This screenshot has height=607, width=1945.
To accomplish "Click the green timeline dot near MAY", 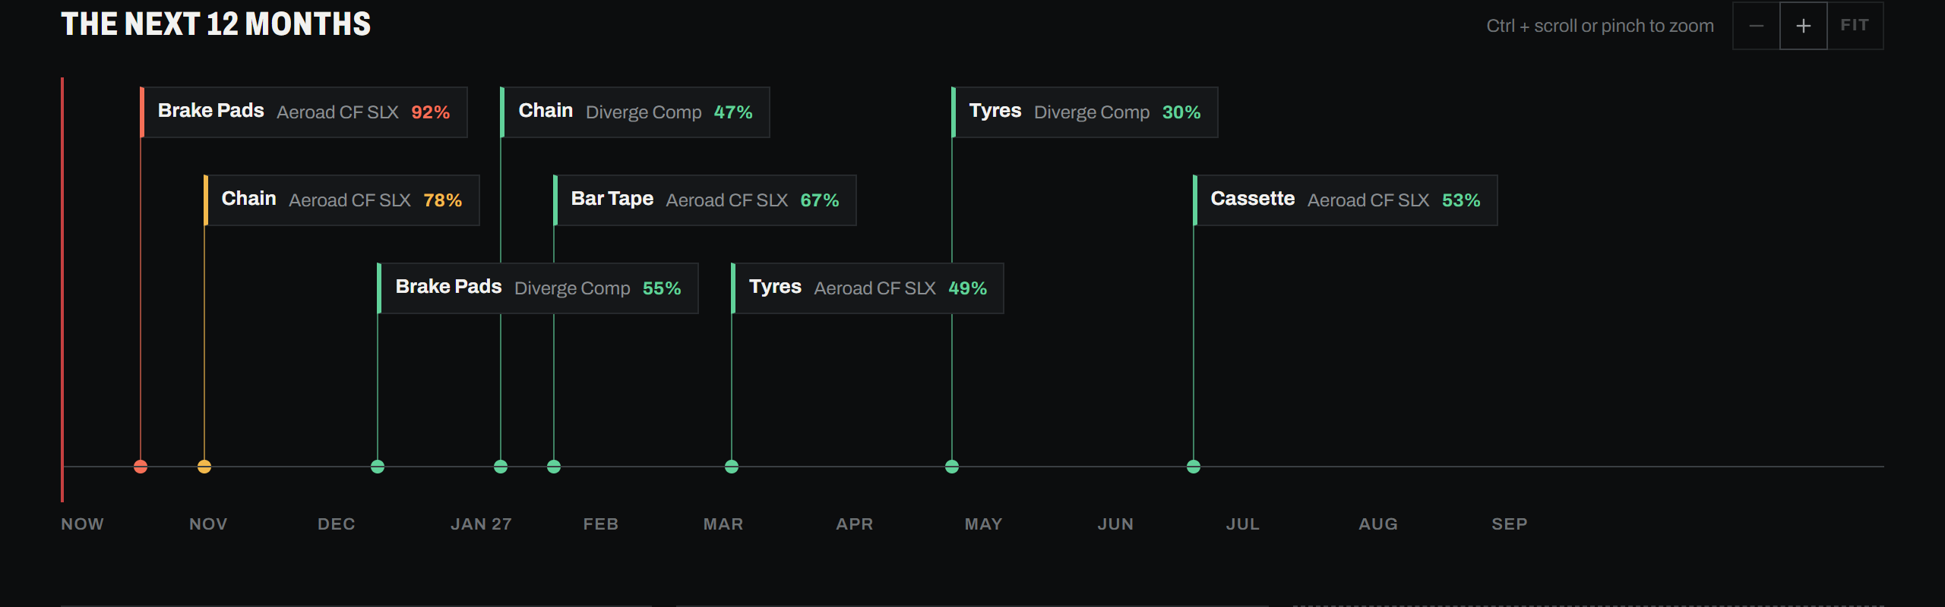I will [x=952, y=467].
